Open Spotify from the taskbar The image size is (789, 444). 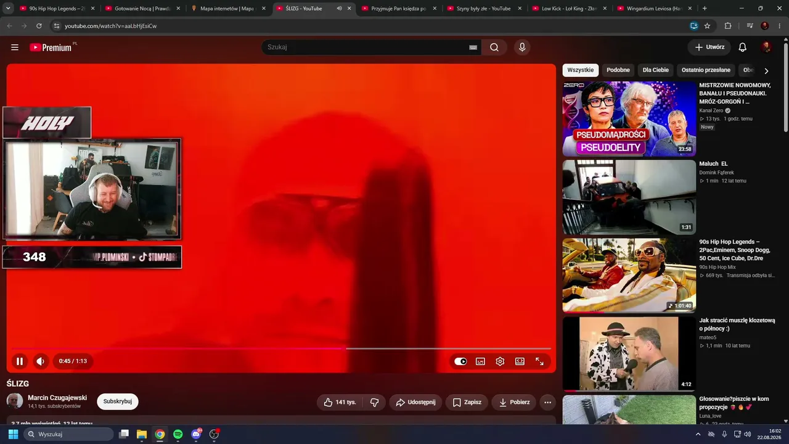tap(178, 434)
